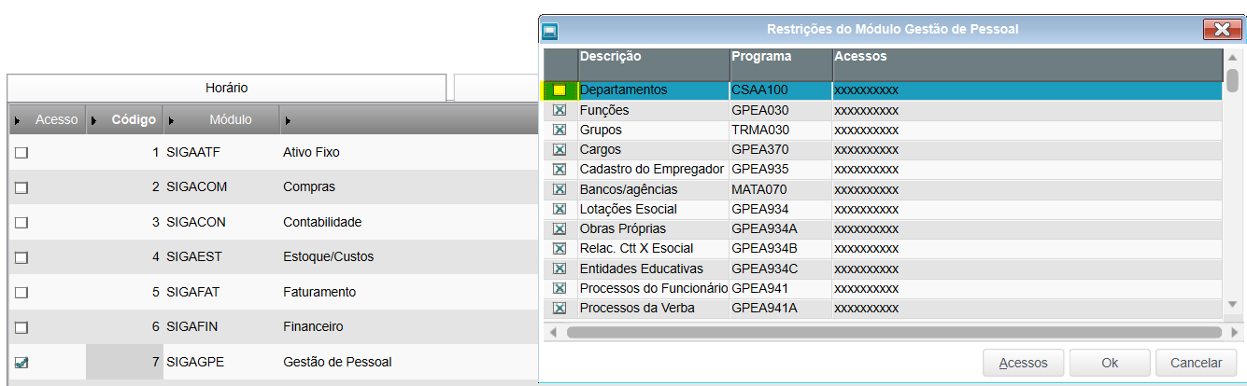Click the horizontal scrollbar left arrow
The image size is (1247, 386).
[552, 332]
